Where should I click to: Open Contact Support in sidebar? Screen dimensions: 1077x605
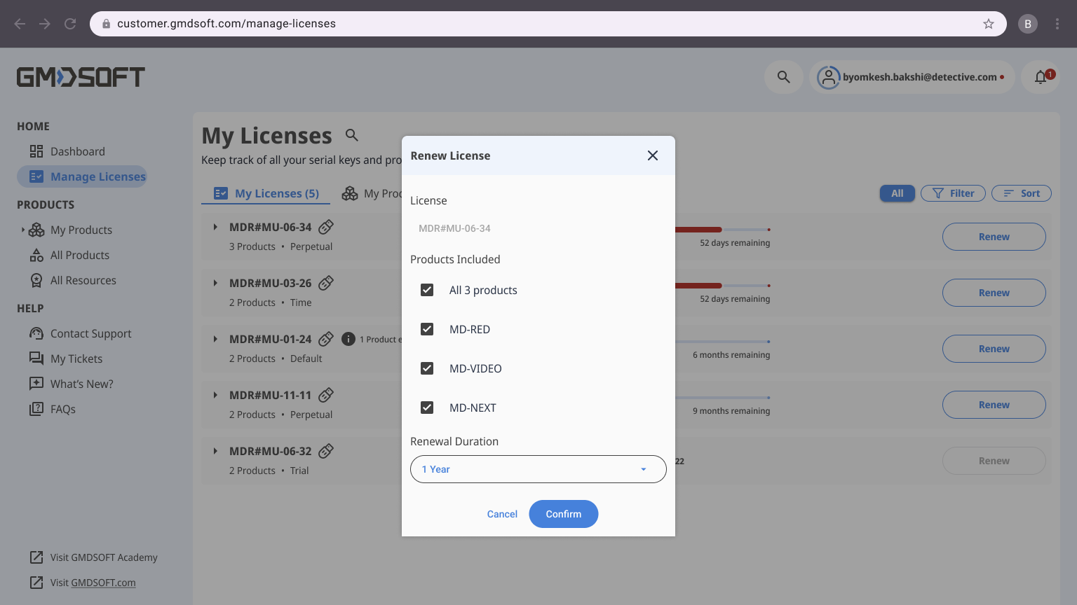[81, 333]
